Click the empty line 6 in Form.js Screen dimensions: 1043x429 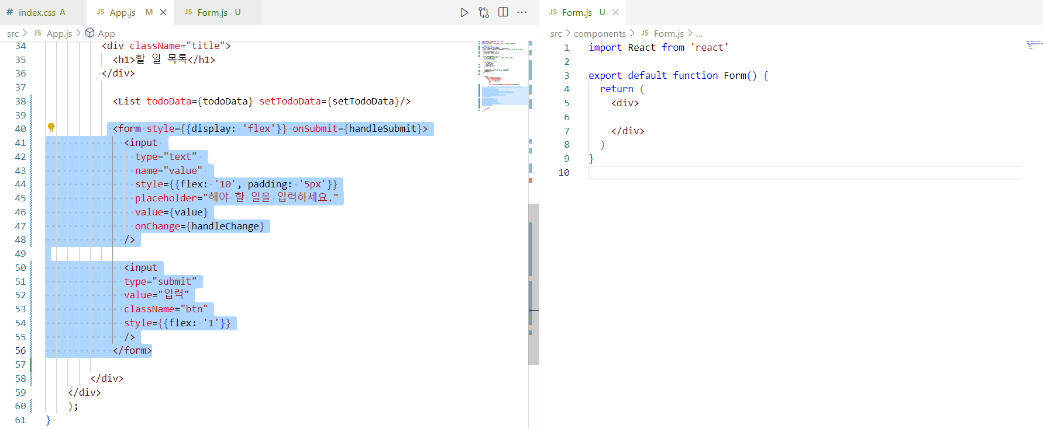805,117
